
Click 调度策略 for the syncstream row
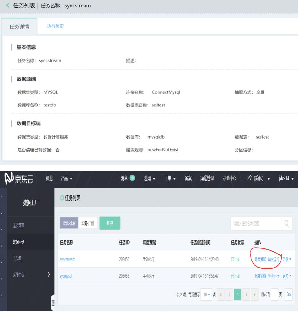(x=260, y=259)
